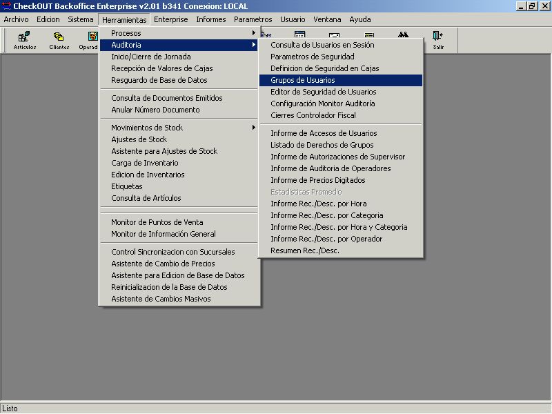This screenshot has width=552, height=414.
Task: Open the Archivo menu
Action: (16, 19)
